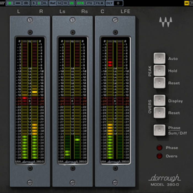
Task: Switch to DTS channel layout
Action: (x=80, y=3)
